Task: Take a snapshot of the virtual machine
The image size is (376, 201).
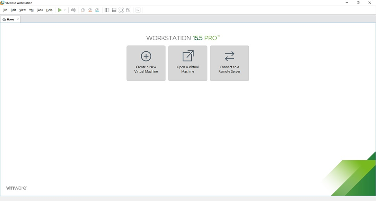Action: click(x=83, y=10)
